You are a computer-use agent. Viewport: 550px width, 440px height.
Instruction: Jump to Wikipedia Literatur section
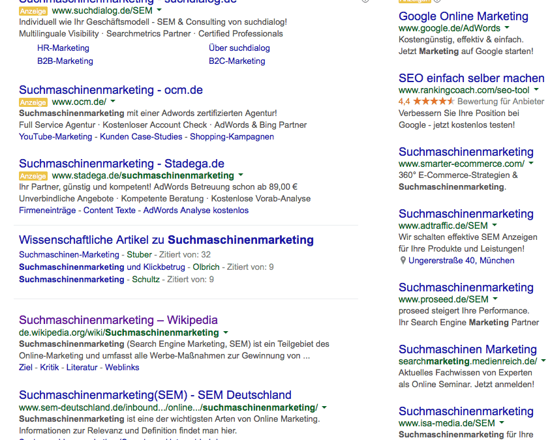(82, 368)
